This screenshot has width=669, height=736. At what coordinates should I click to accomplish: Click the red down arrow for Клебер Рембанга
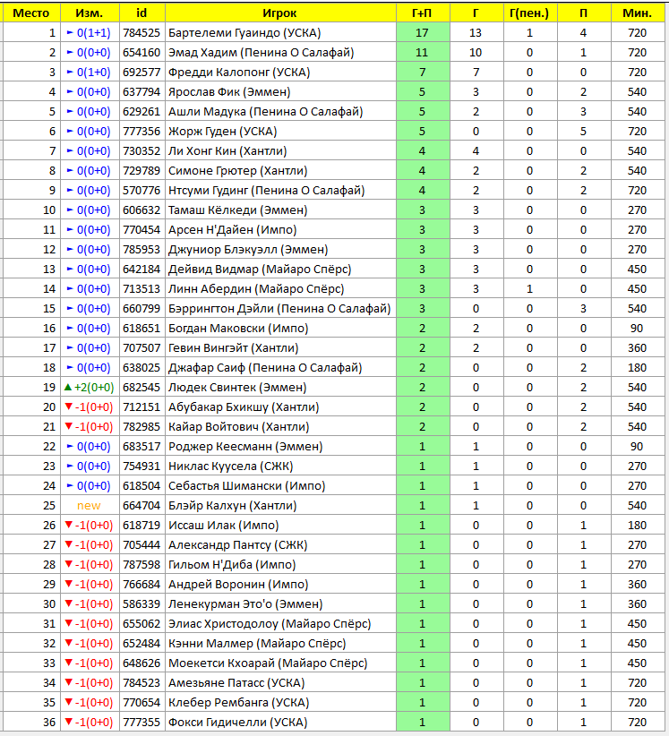[x=69, y=702]
